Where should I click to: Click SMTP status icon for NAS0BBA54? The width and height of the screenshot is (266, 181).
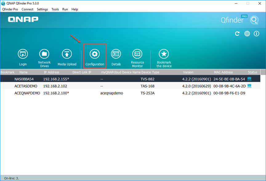pyautogui.click(x=249, y=79)
